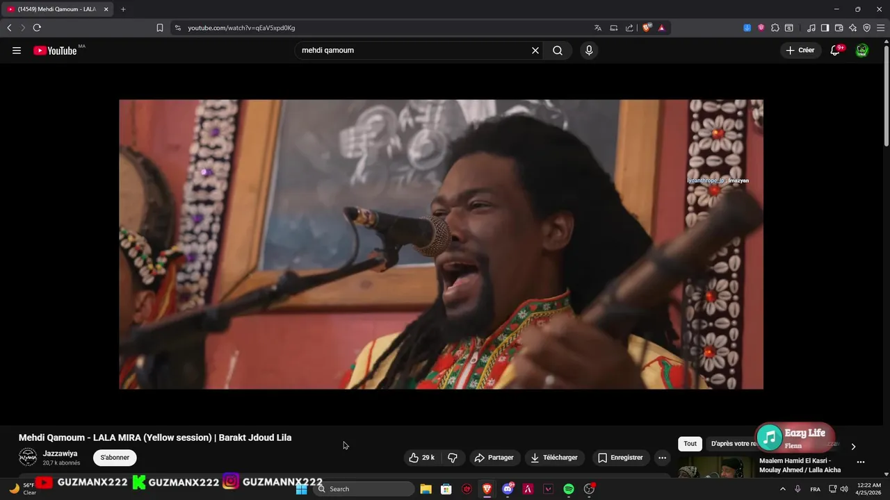Open the Créer menu

click(800, 50)
